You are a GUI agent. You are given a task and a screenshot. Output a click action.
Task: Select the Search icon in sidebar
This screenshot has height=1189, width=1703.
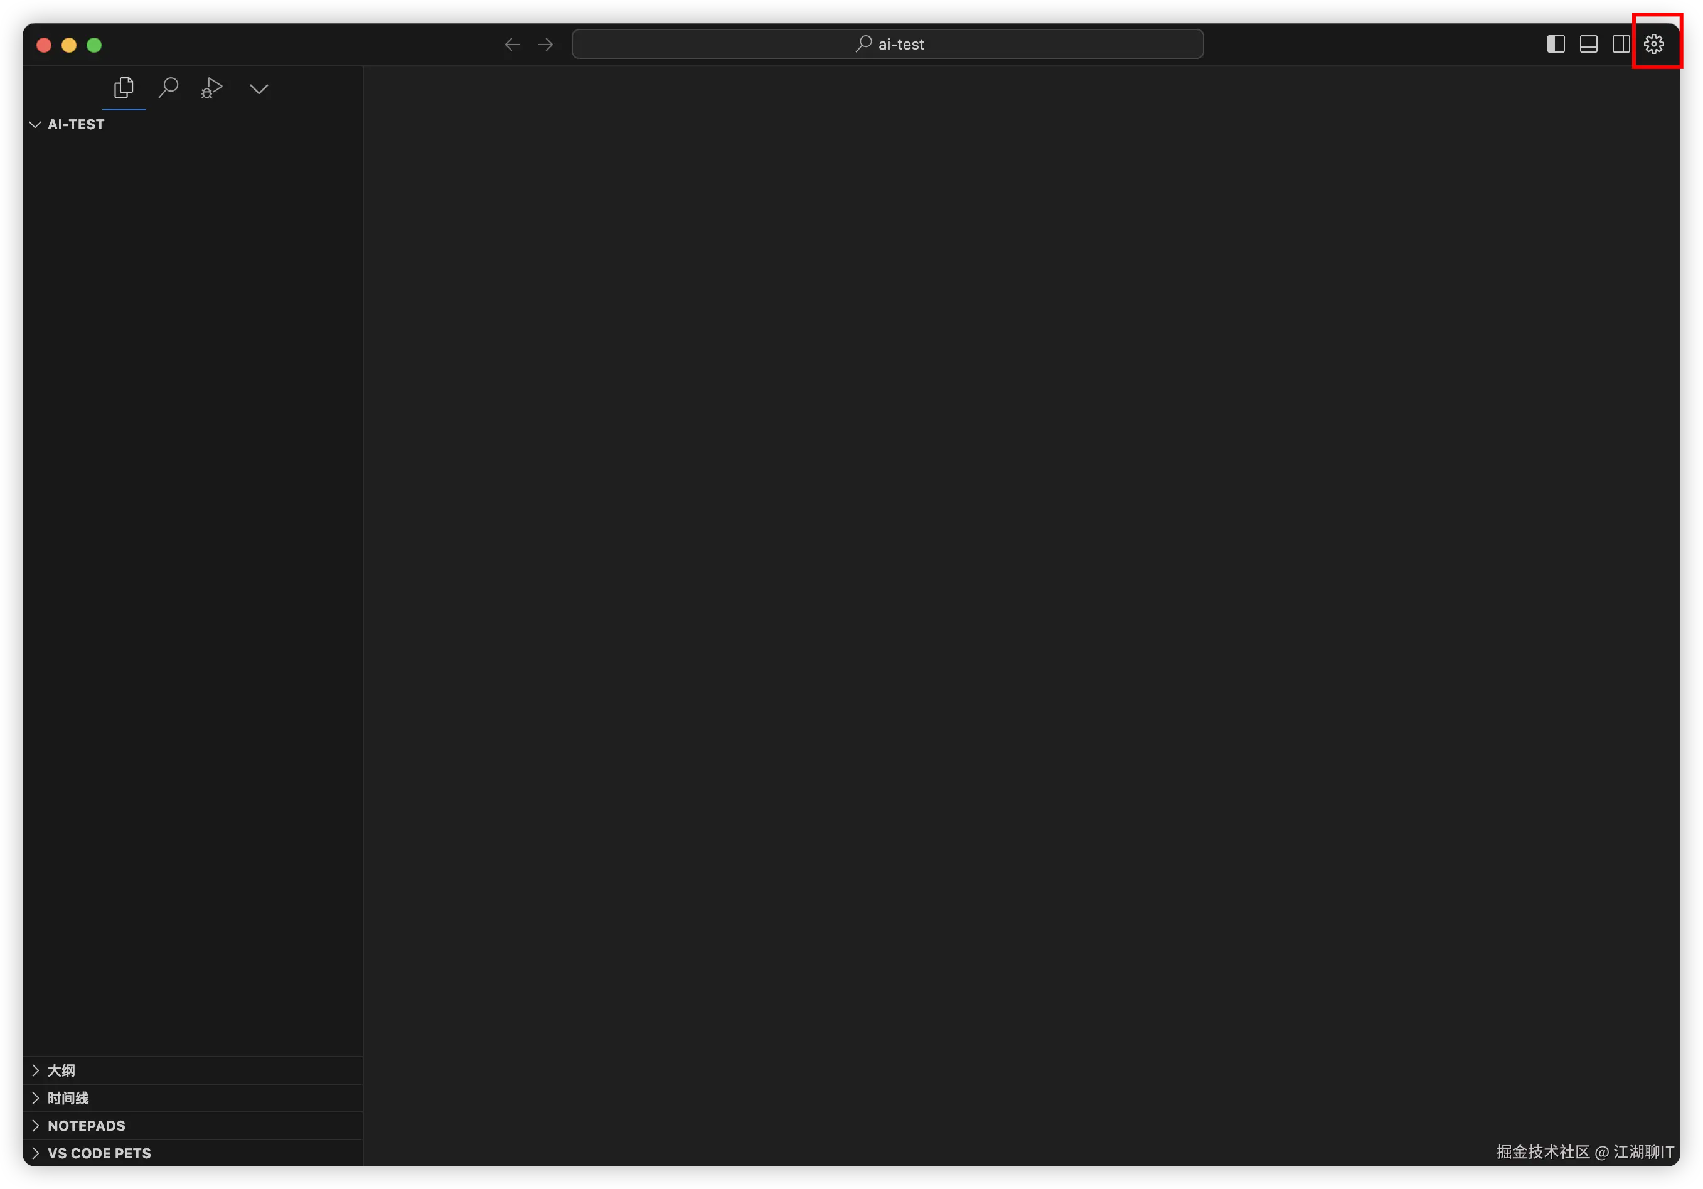[x=168, y=87]
